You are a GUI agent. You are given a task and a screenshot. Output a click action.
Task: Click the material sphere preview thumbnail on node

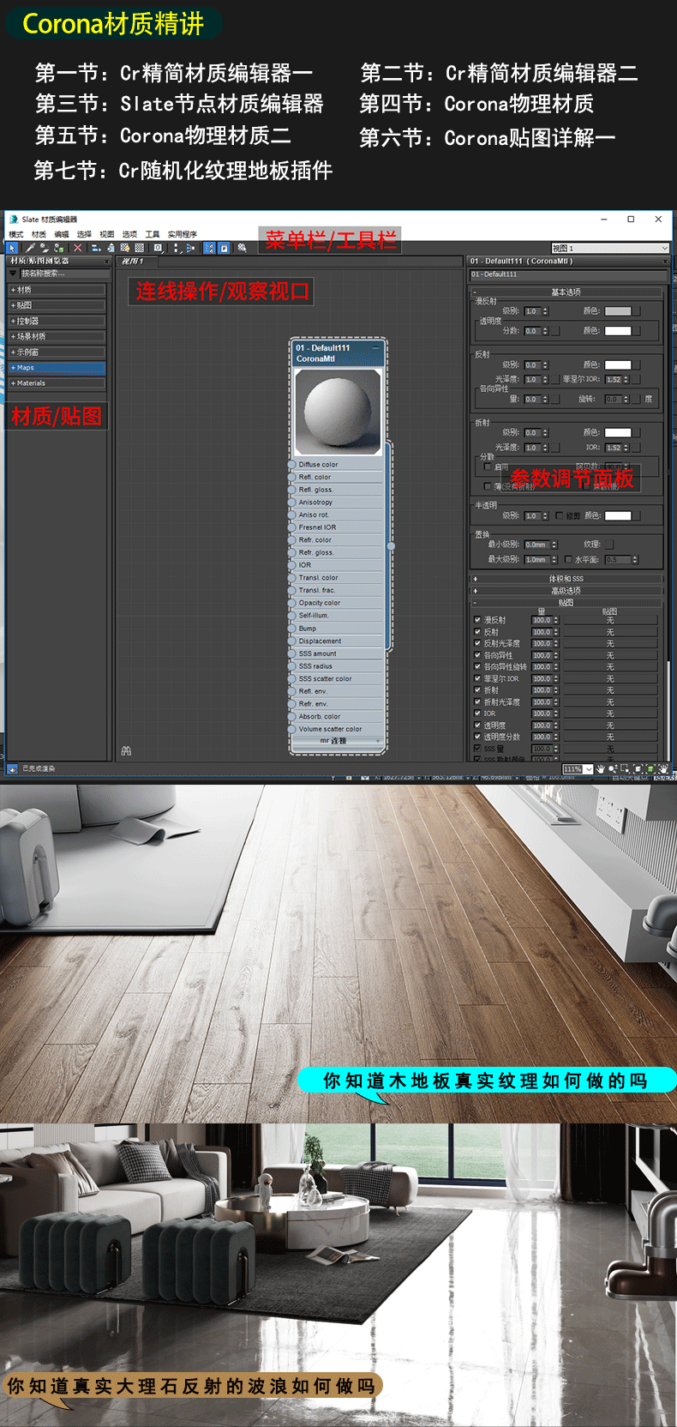click(338, 412)
